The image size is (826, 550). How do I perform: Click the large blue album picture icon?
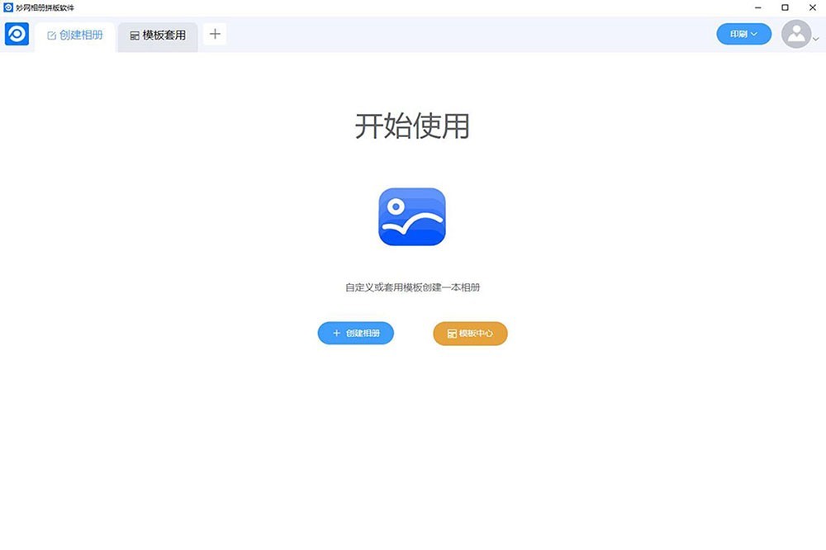click(x=412, y=216)
